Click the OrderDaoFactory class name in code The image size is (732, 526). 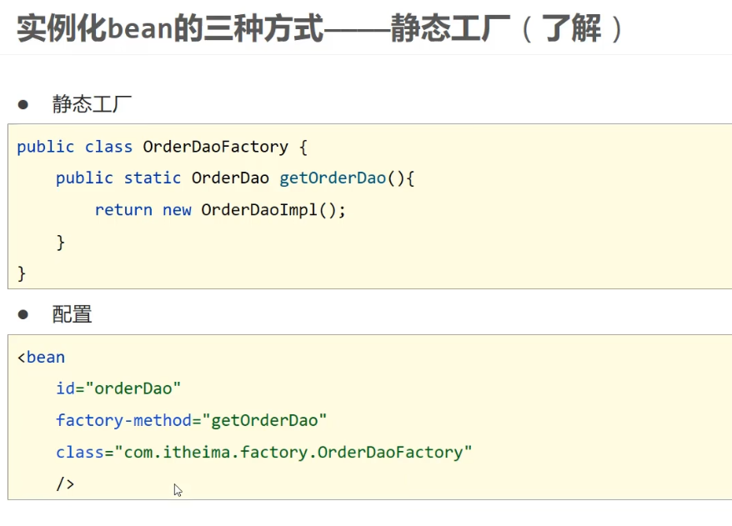(x=216, y=147)
